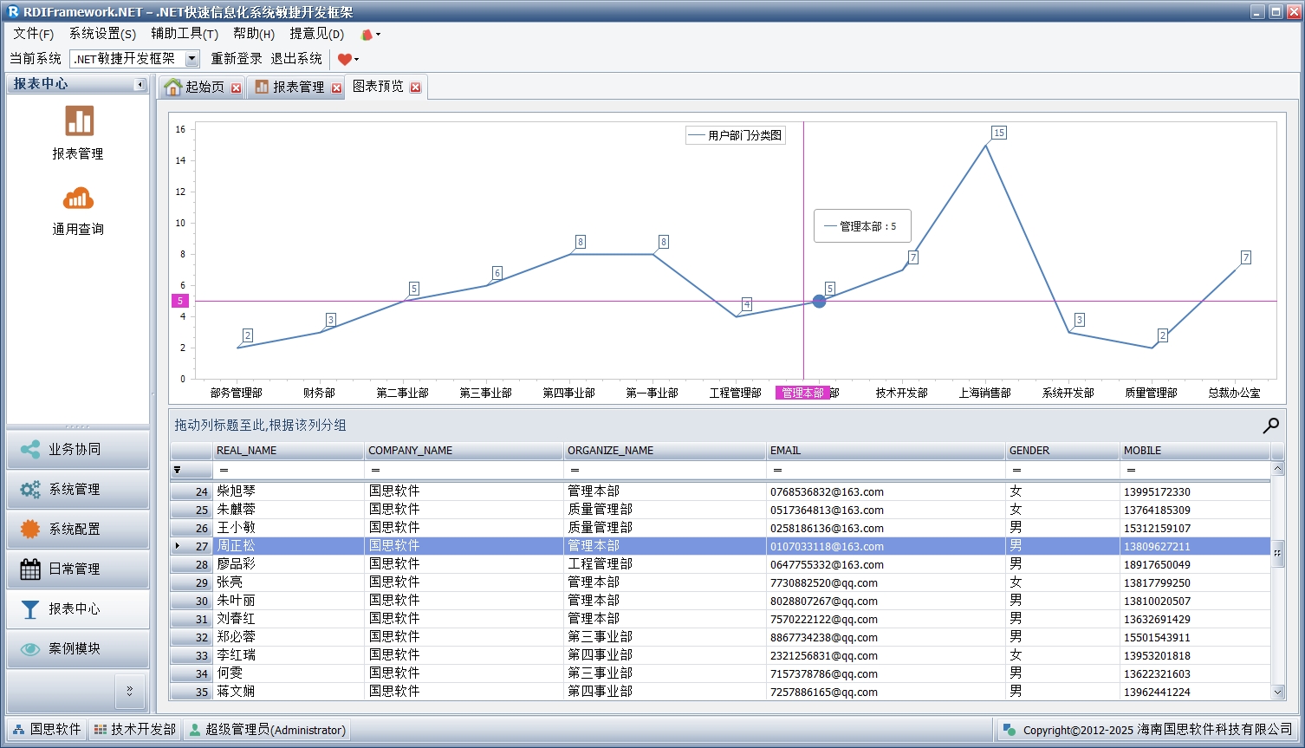Collapse the 报表中心 panel with its arrow
1305x748 pixels.
click(140, 84)
